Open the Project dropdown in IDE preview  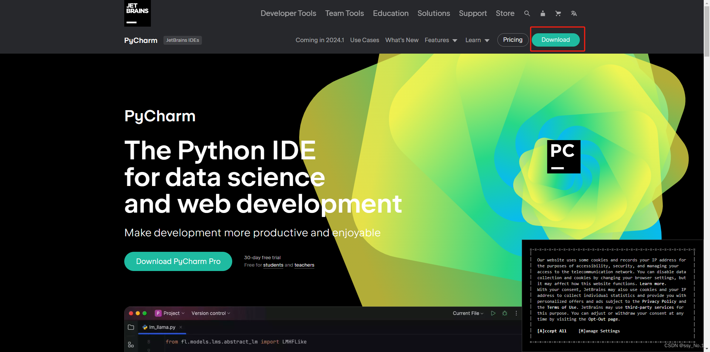[174, 313]
